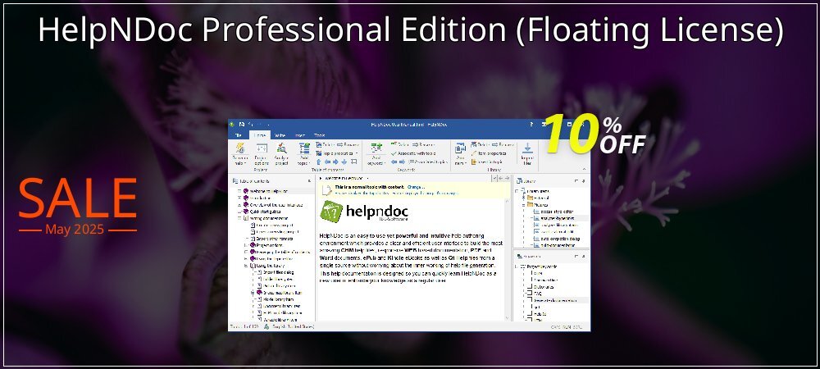Viewport: 820px width, 369px height.
Task: Switch to the Tools ribbon tab
Action: 320,135
